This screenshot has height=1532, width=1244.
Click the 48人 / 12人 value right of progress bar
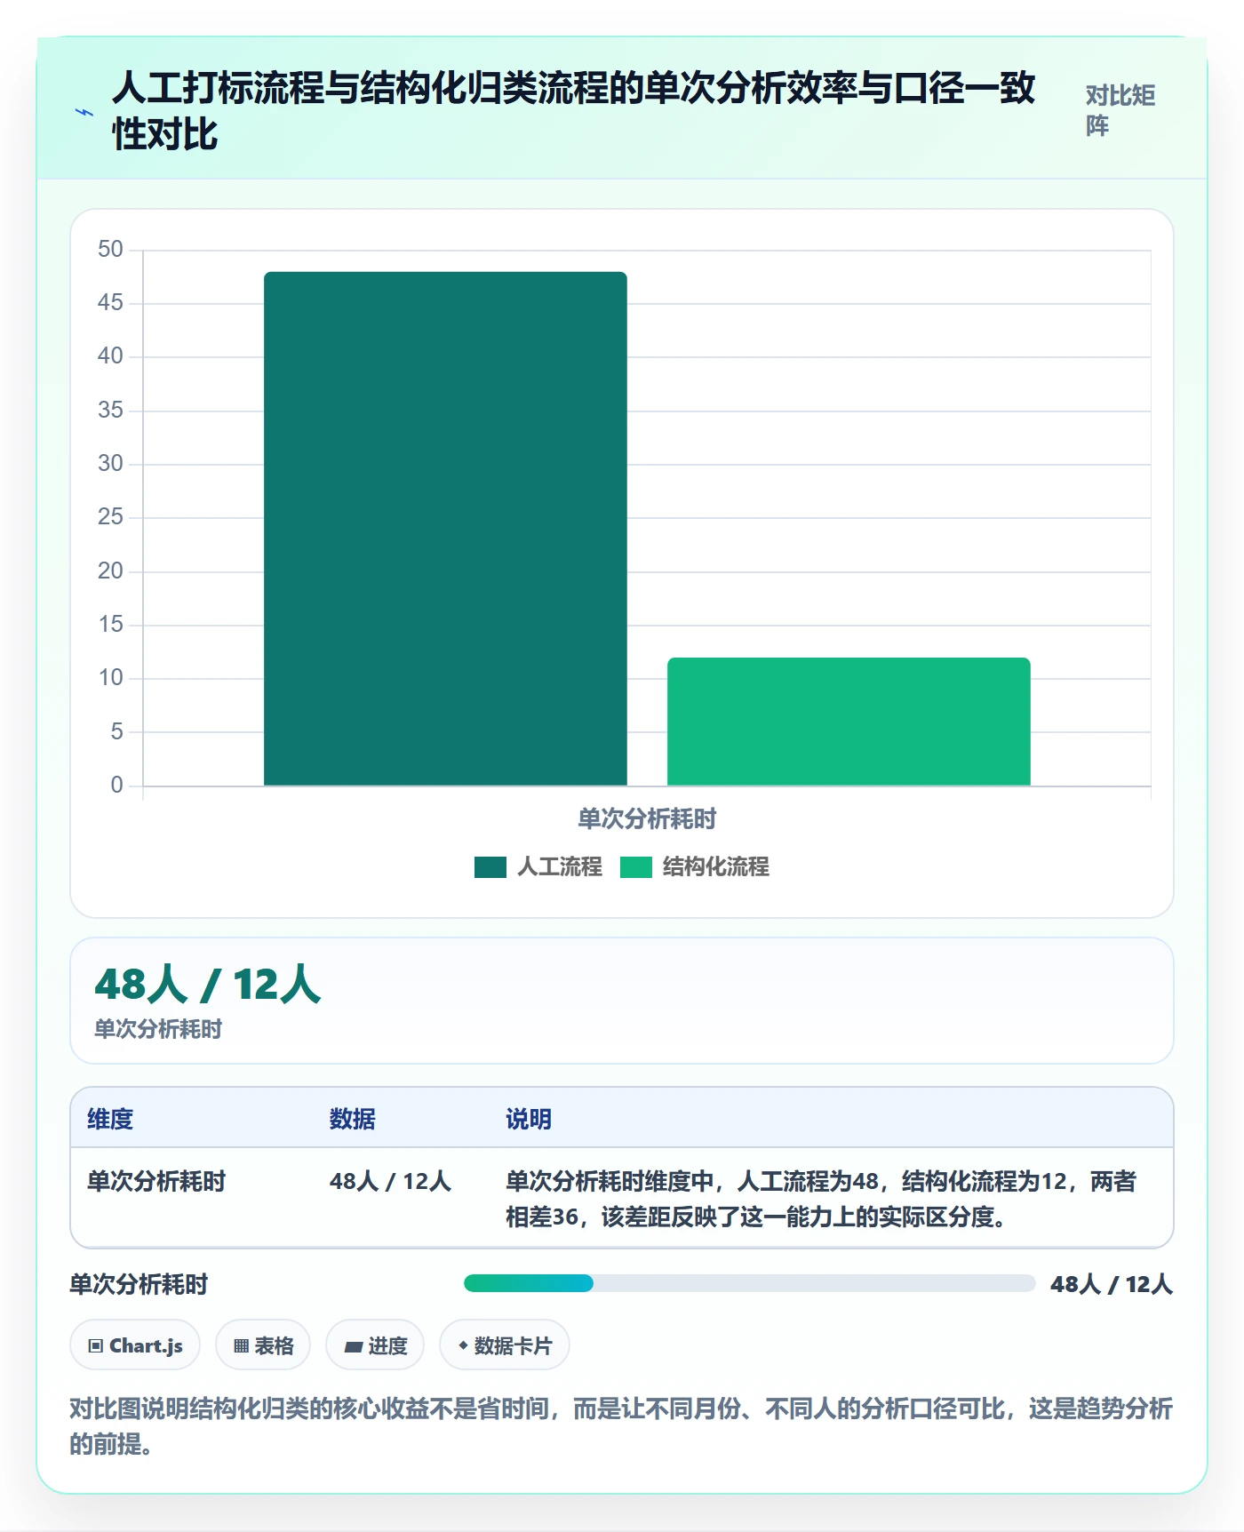(1112, 1284)
